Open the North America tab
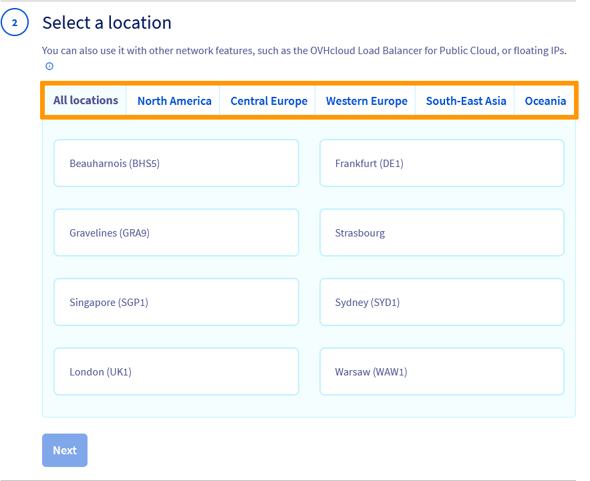This screenshot has height=481, width=590. click(x=174, y=101)
